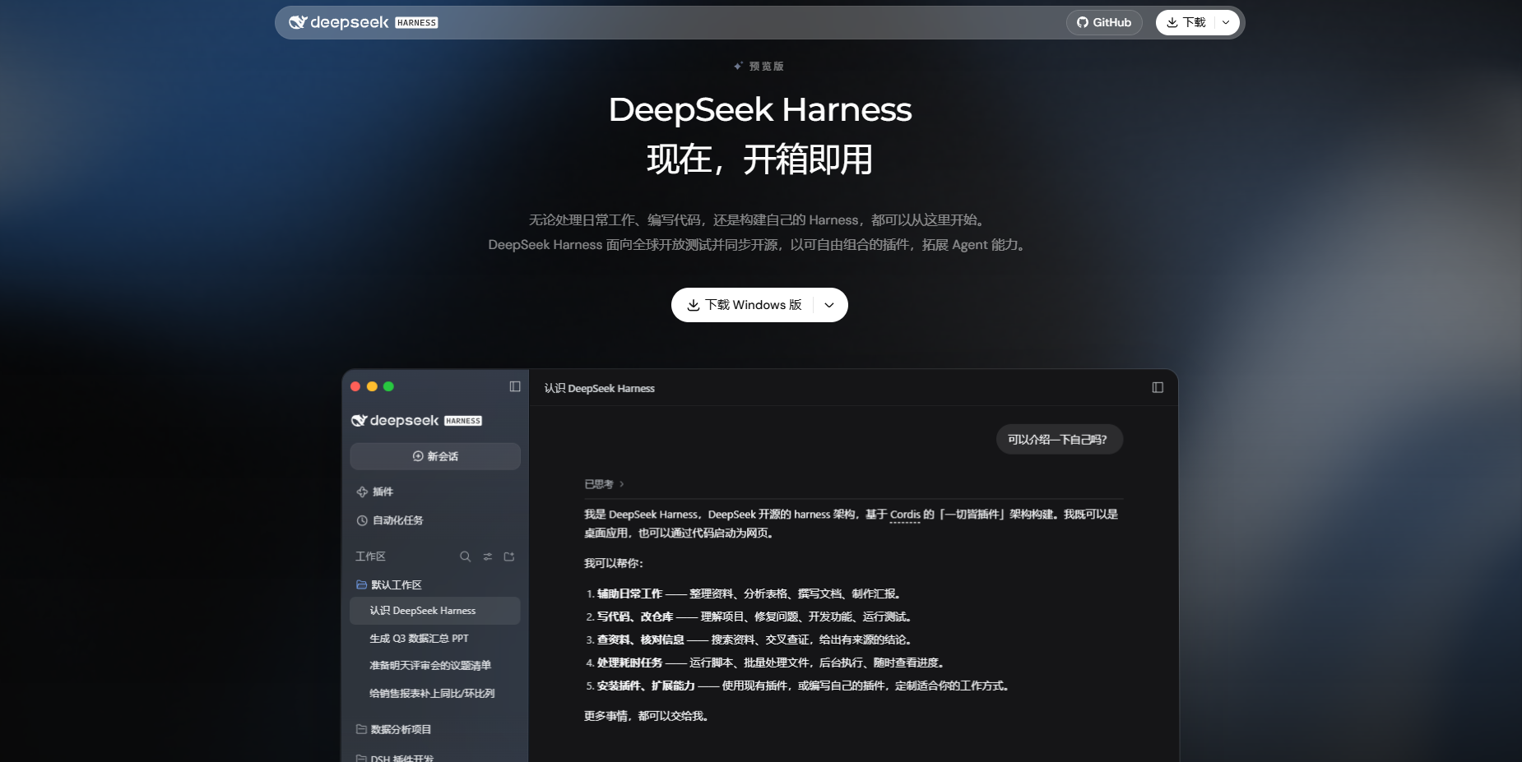
Task: Open the GitHub link in the navbar
Action: pyautogui.click(x=1104, y=22)
